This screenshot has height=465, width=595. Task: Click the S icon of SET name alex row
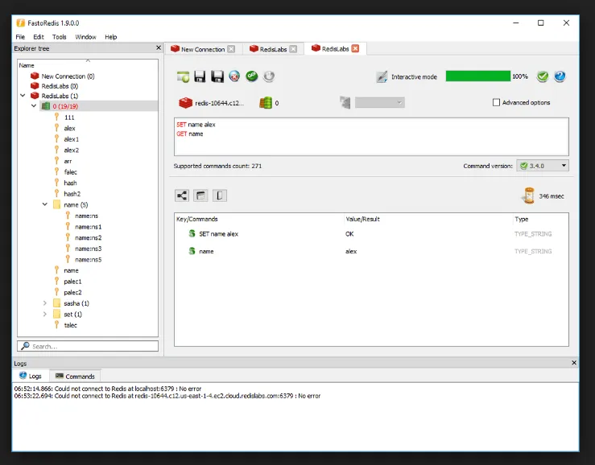click(192, 233)
